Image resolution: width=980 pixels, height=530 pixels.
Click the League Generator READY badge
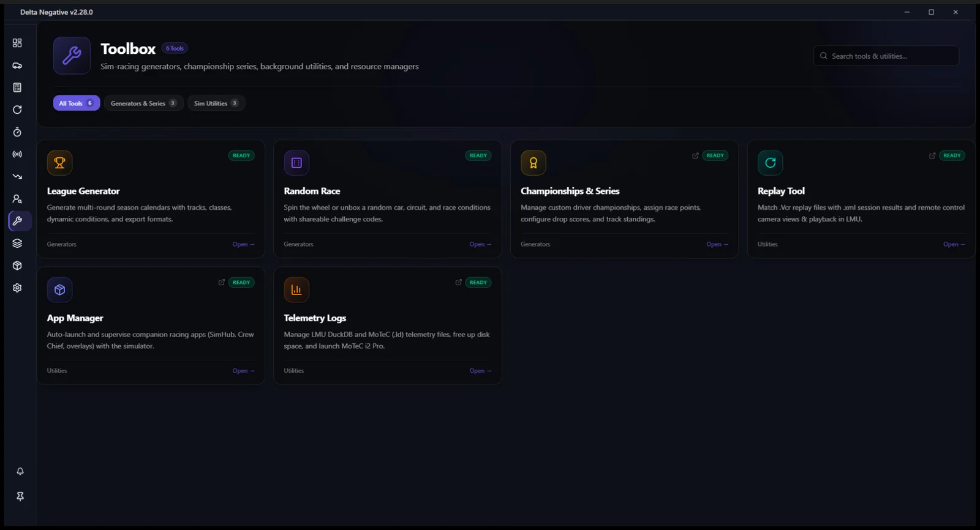[241, 155]
